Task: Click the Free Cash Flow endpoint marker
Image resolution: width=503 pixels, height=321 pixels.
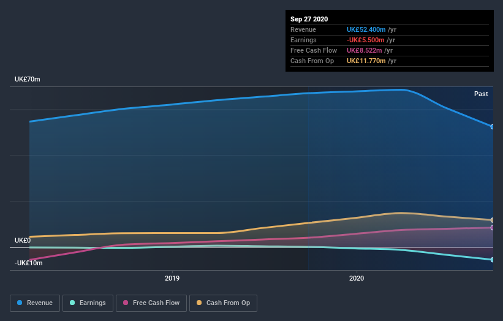Action: 493,228
